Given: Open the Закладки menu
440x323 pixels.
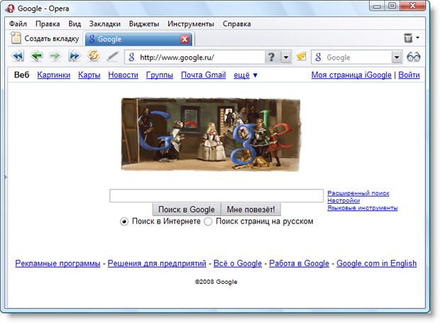Looking at the screenshot, I should [x=105, y=24].
